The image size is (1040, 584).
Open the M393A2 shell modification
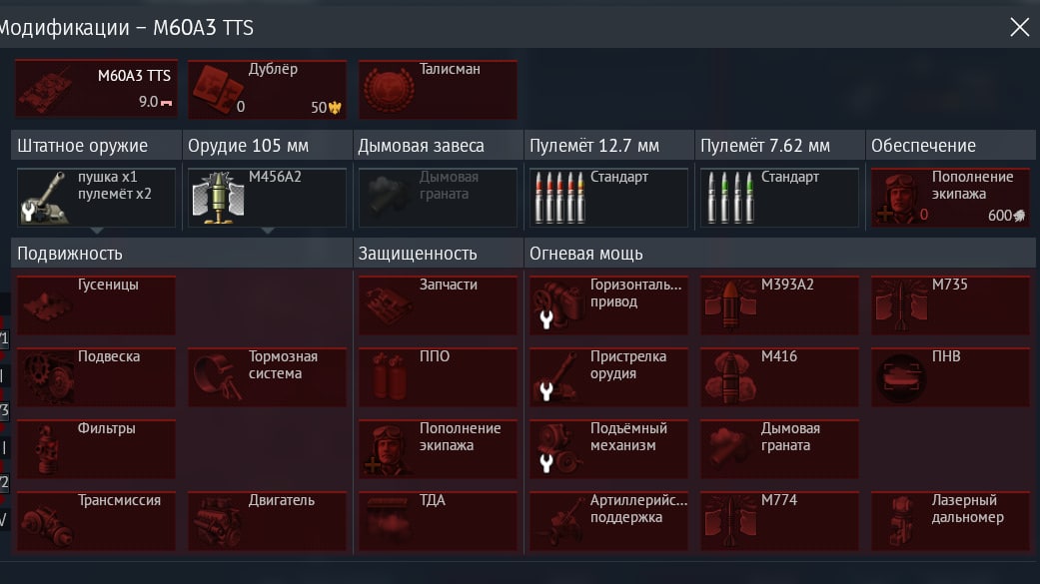[779, 304]
